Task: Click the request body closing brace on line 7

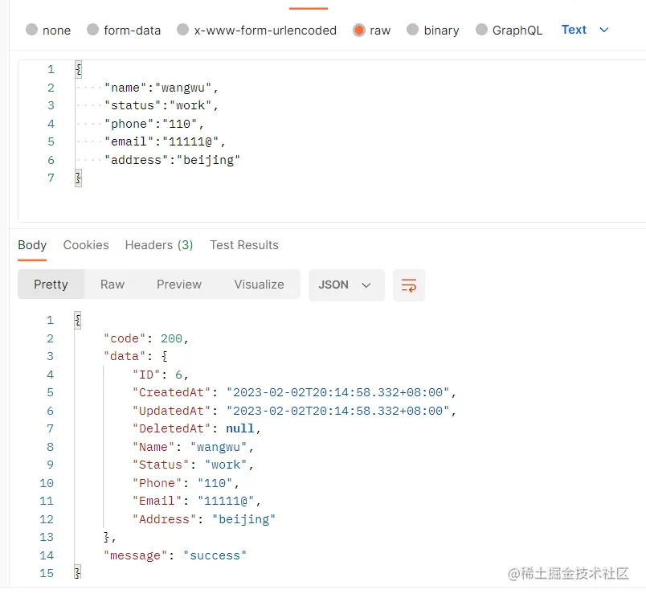Action: (78, 178)
